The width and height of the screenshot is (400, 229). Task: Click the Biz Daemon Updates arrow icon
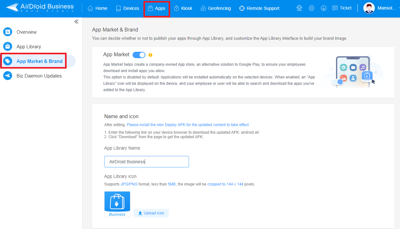click(8, 76)
